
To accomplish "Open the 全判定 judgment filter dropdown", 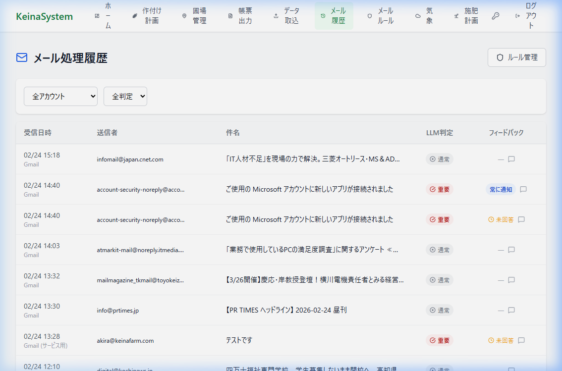I will coord(125,97).
